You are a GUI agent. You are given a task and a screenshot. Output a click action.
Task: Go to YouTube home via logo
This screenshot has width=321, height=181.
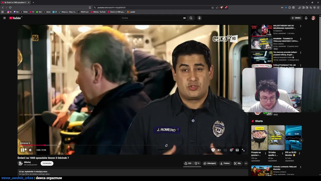(x=16, y=18)
